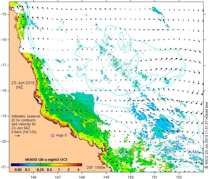The height and width of the screenshot is (179, 210).
Task: Click the velocity scale reference arrow
Action: [17, 136]
